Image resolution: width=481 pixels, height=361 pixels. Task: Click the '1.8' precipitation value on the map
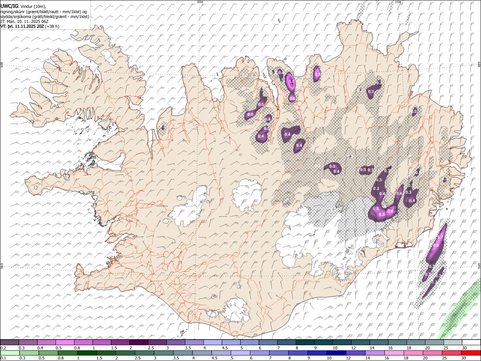pos(291,81)
